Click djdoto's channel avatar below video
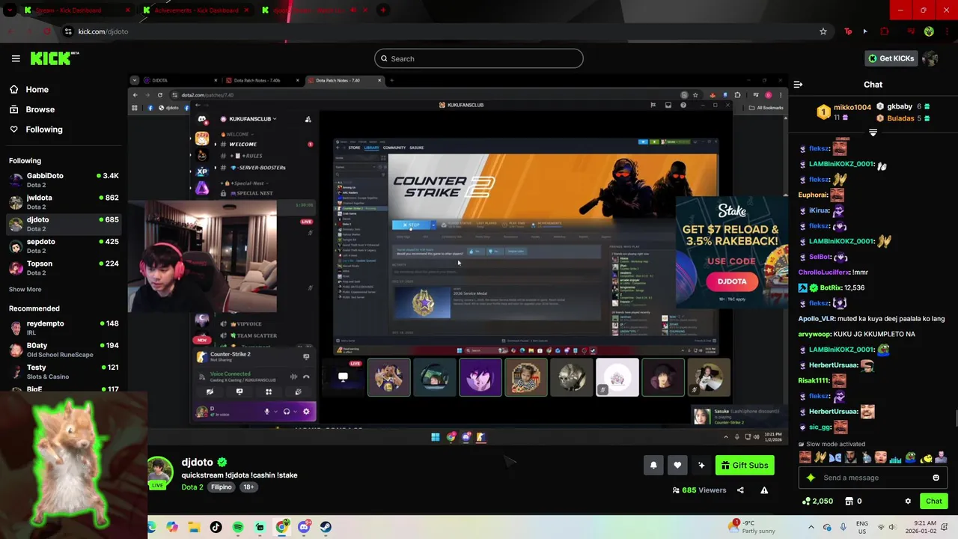 [x=159, y=471]
